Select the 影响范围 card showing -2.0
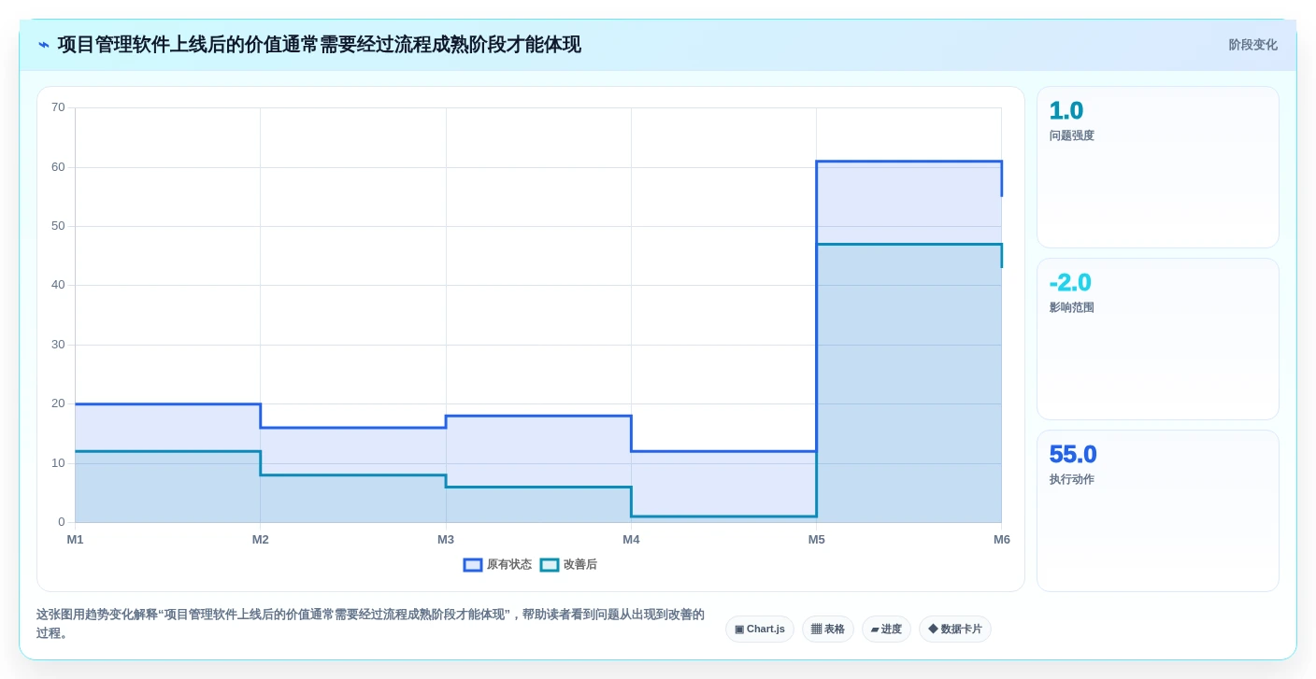The height and width of the screenshot is (679, 1316). pos(1158,339)
